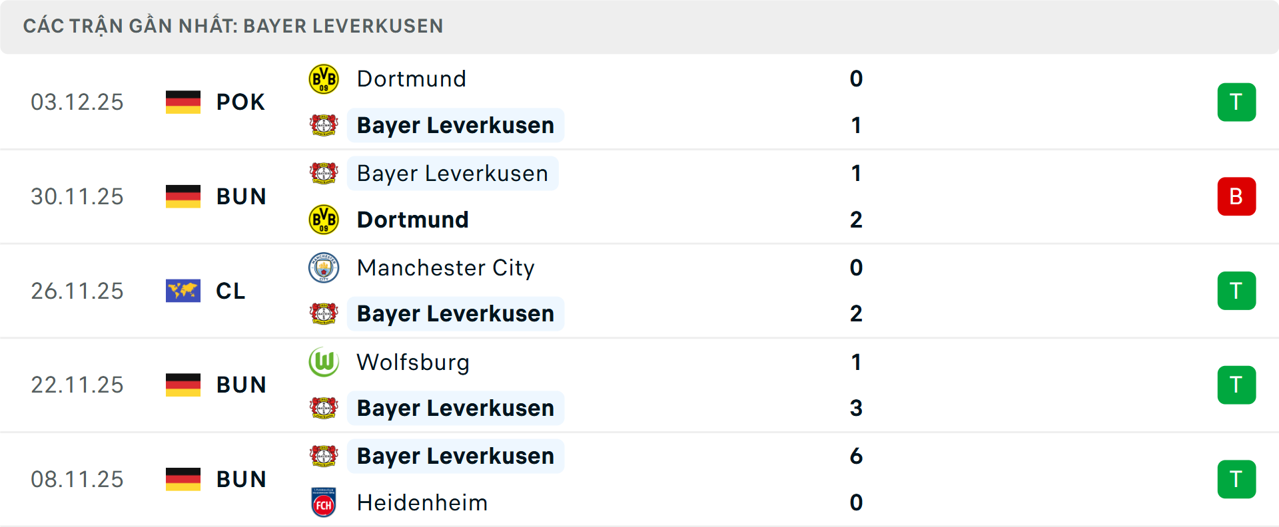Click the German flag for the 08.11.25 match

pyautogui.click(x=183, y=478)
